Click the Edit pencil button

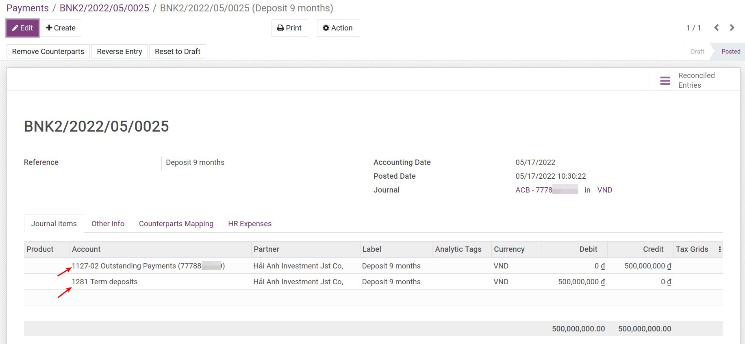point(22,28)
